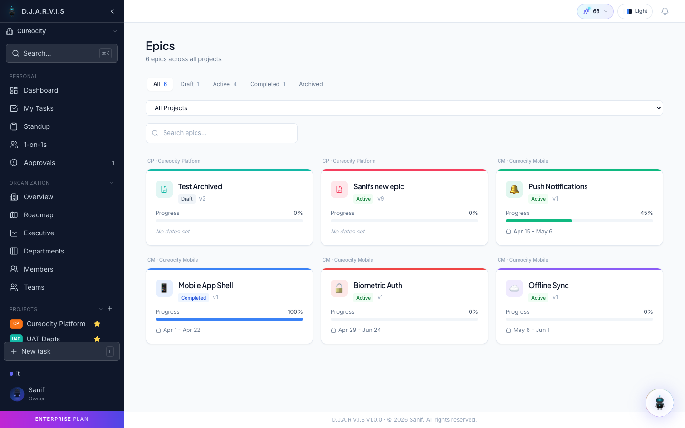Open the Cureocity Platform project
This screenshot has width=685, height=428.
(56, 324)
